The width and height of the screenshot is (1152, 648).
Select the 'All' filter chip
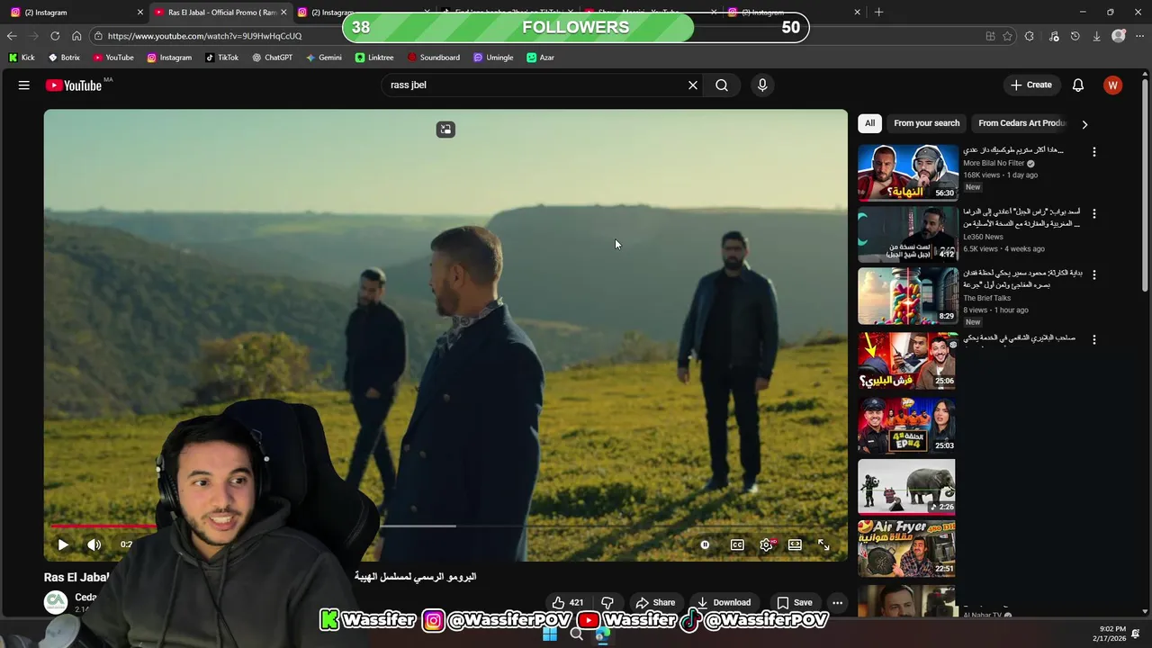pos(869,123)
